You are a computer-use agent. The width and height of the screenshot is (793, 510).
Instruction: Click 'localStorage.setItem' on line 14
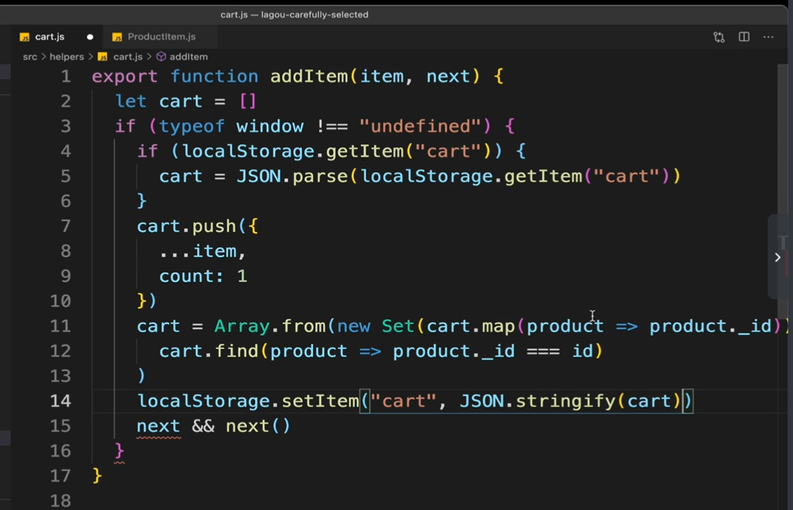coord(247,401)
